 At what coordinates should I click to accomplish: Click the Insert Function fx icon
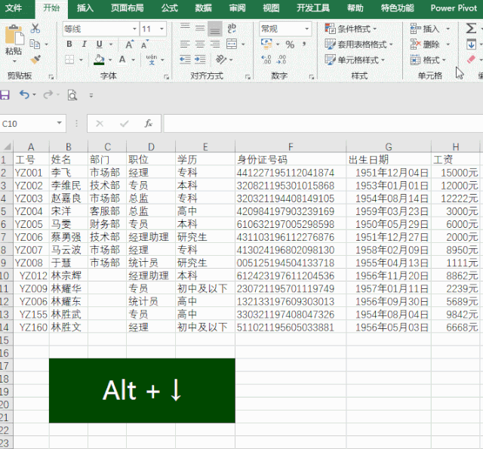[x=148, y=124]
